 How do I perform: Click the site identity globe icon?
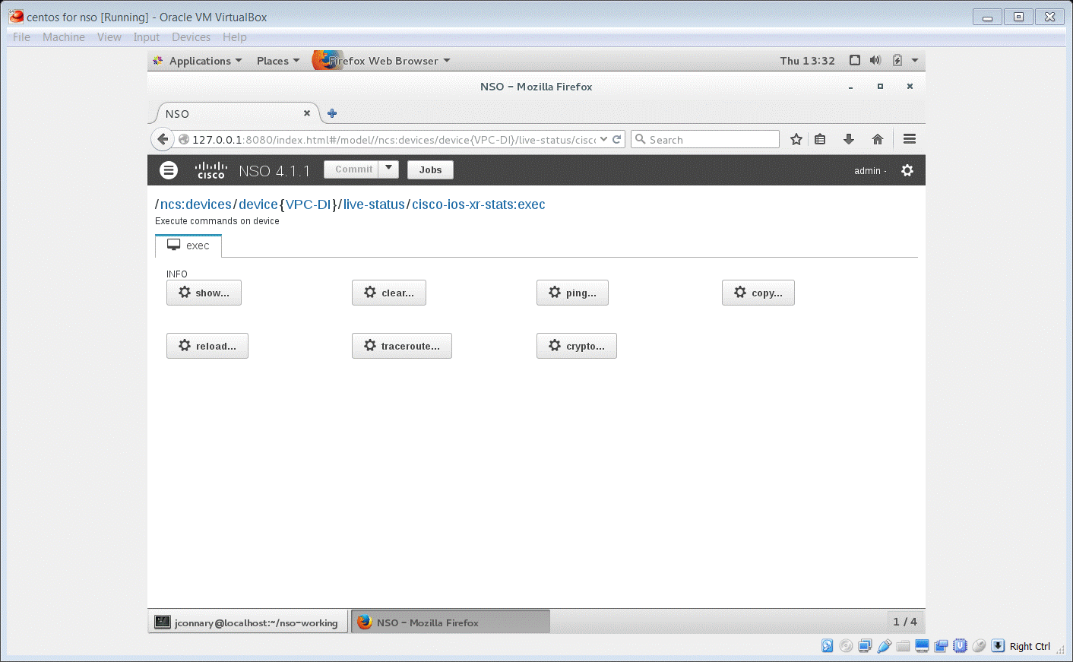(183, 139)
